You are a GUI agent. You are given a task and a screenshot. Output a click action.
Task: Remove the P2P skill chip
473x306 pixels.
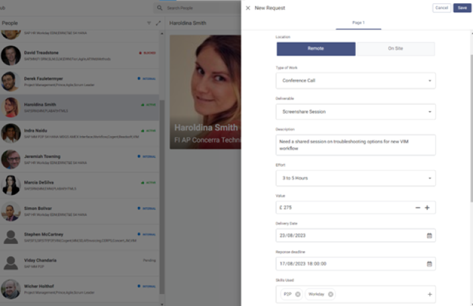tap(297, 294)
